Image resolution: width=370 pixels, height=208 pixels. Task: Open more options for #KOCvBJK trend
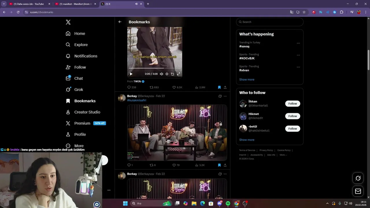(298, 55)
